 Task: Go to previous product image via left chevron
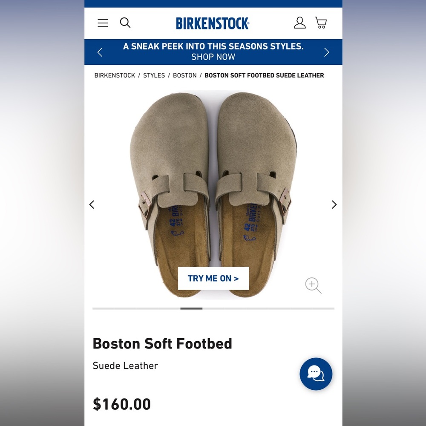92,204
